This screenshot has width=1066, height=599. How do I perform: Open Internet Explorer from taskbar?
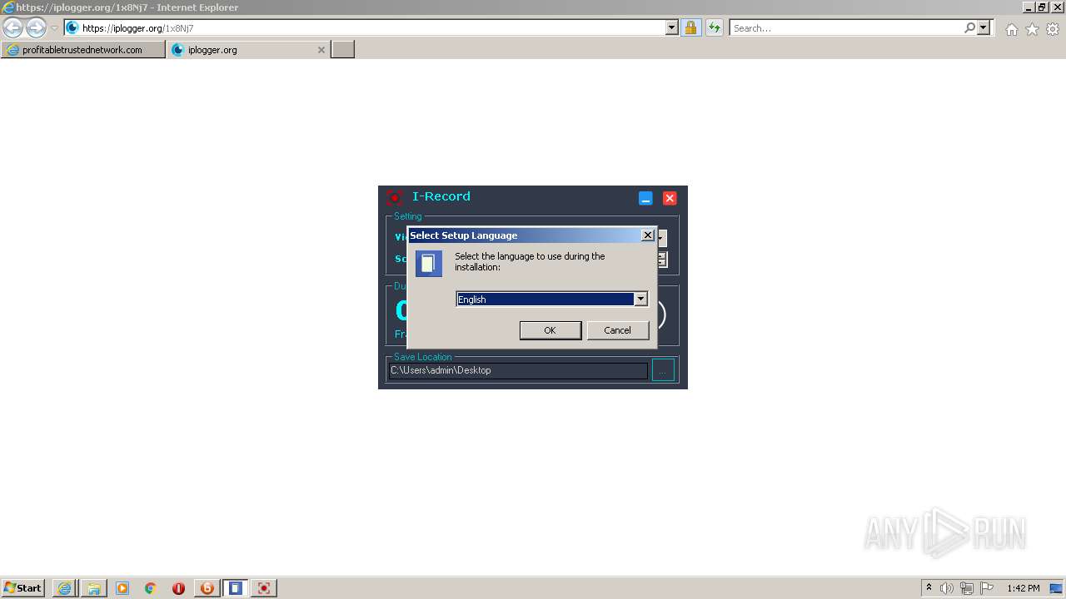pyautogui.click(x=64, y=588)
